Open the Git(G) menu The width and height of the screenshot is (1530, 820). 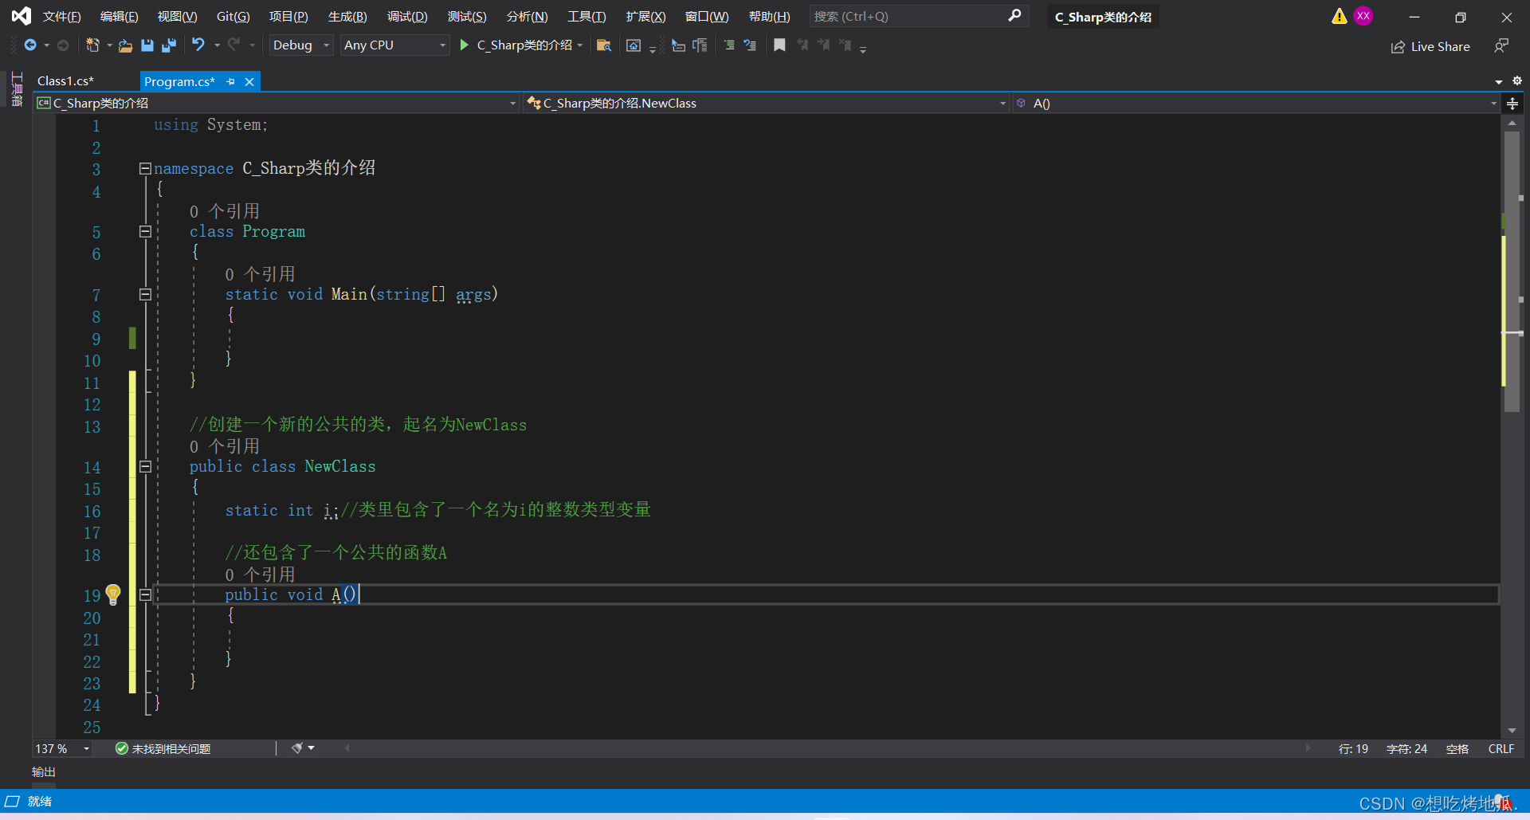[x=233, y=17]
